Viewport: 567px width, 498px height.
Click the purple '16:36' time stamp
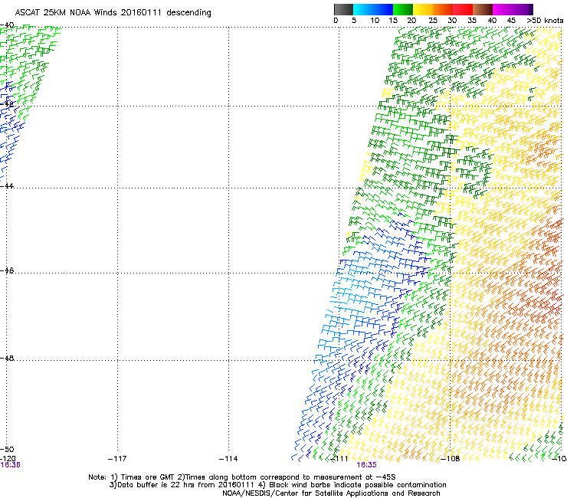(10, 465)
